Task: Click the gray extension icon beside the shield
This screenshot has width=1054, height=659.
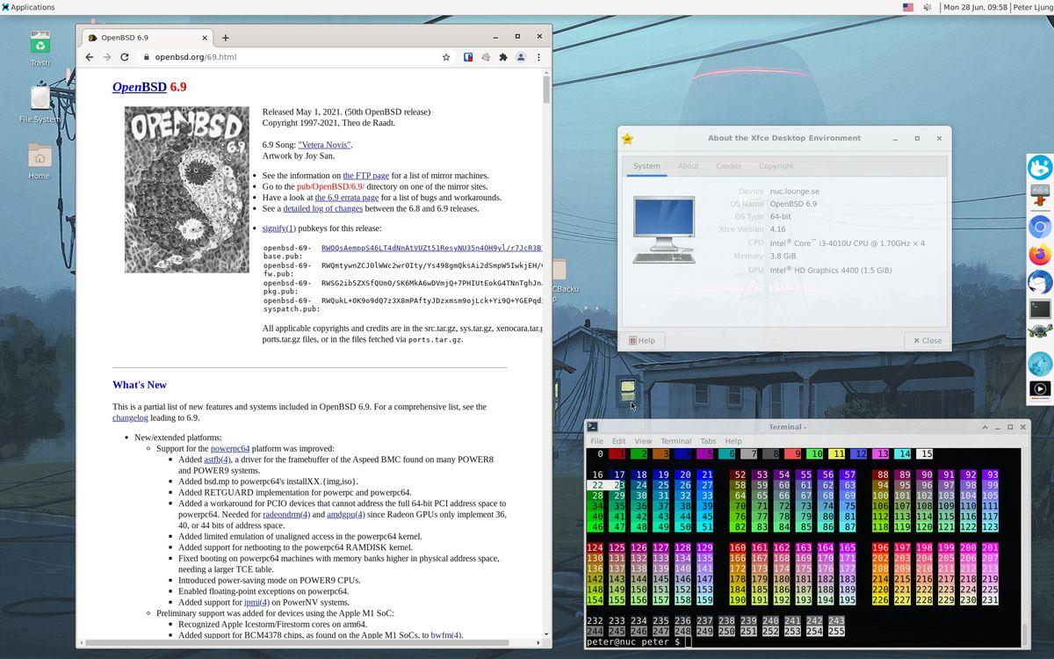Action: (485, 57)
